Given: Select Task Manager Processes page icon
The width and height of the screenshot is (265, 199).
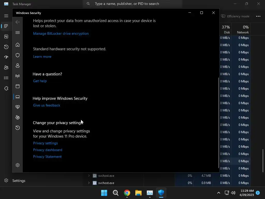Looking at the screenshot, I should (x=6, y=26).
